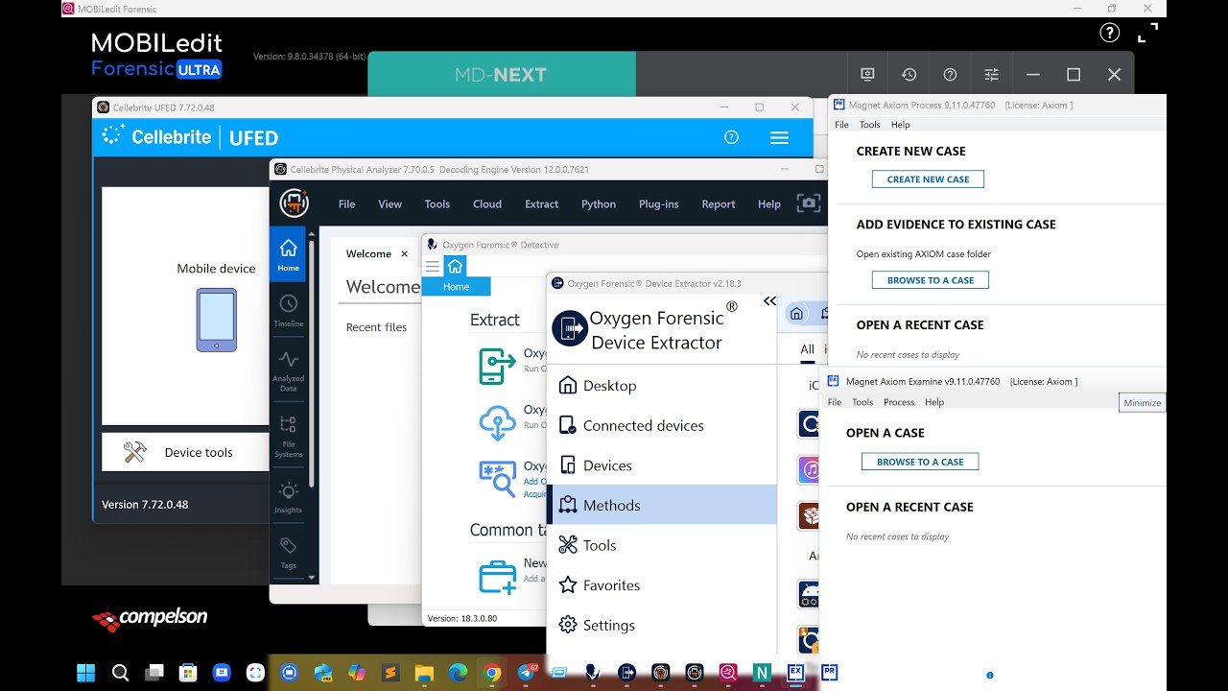Image resolution: width=1228 pixels, height=691 pixels.
Task: Open Process menu in Magnet Axiom Examine
Action: 899,402
